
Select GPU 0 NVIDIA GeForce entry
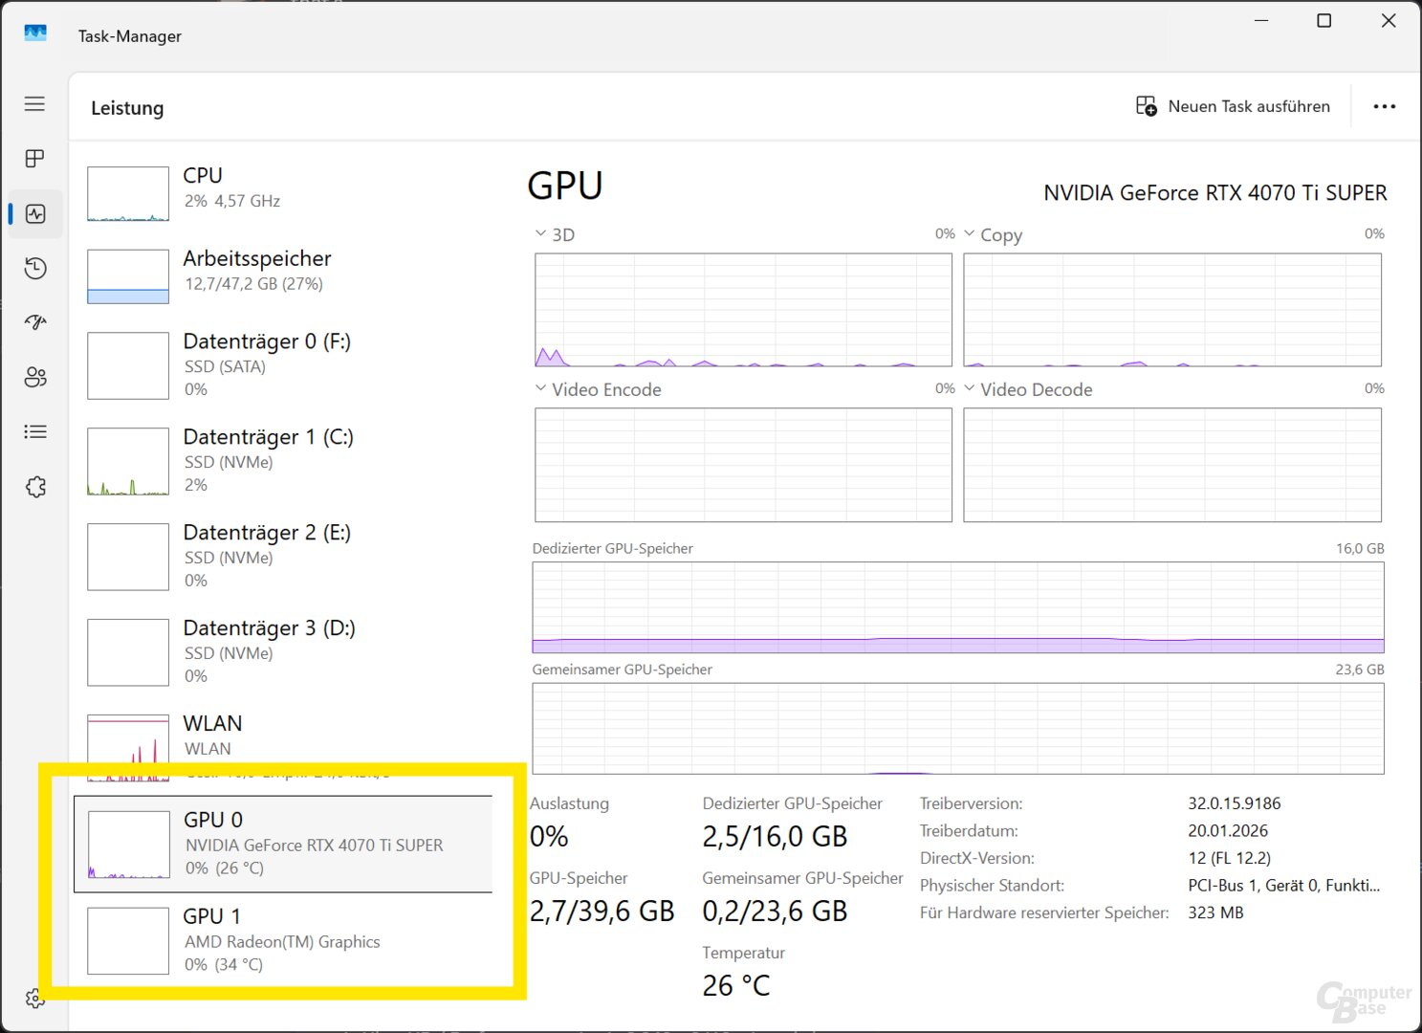(x=283, y=844)
